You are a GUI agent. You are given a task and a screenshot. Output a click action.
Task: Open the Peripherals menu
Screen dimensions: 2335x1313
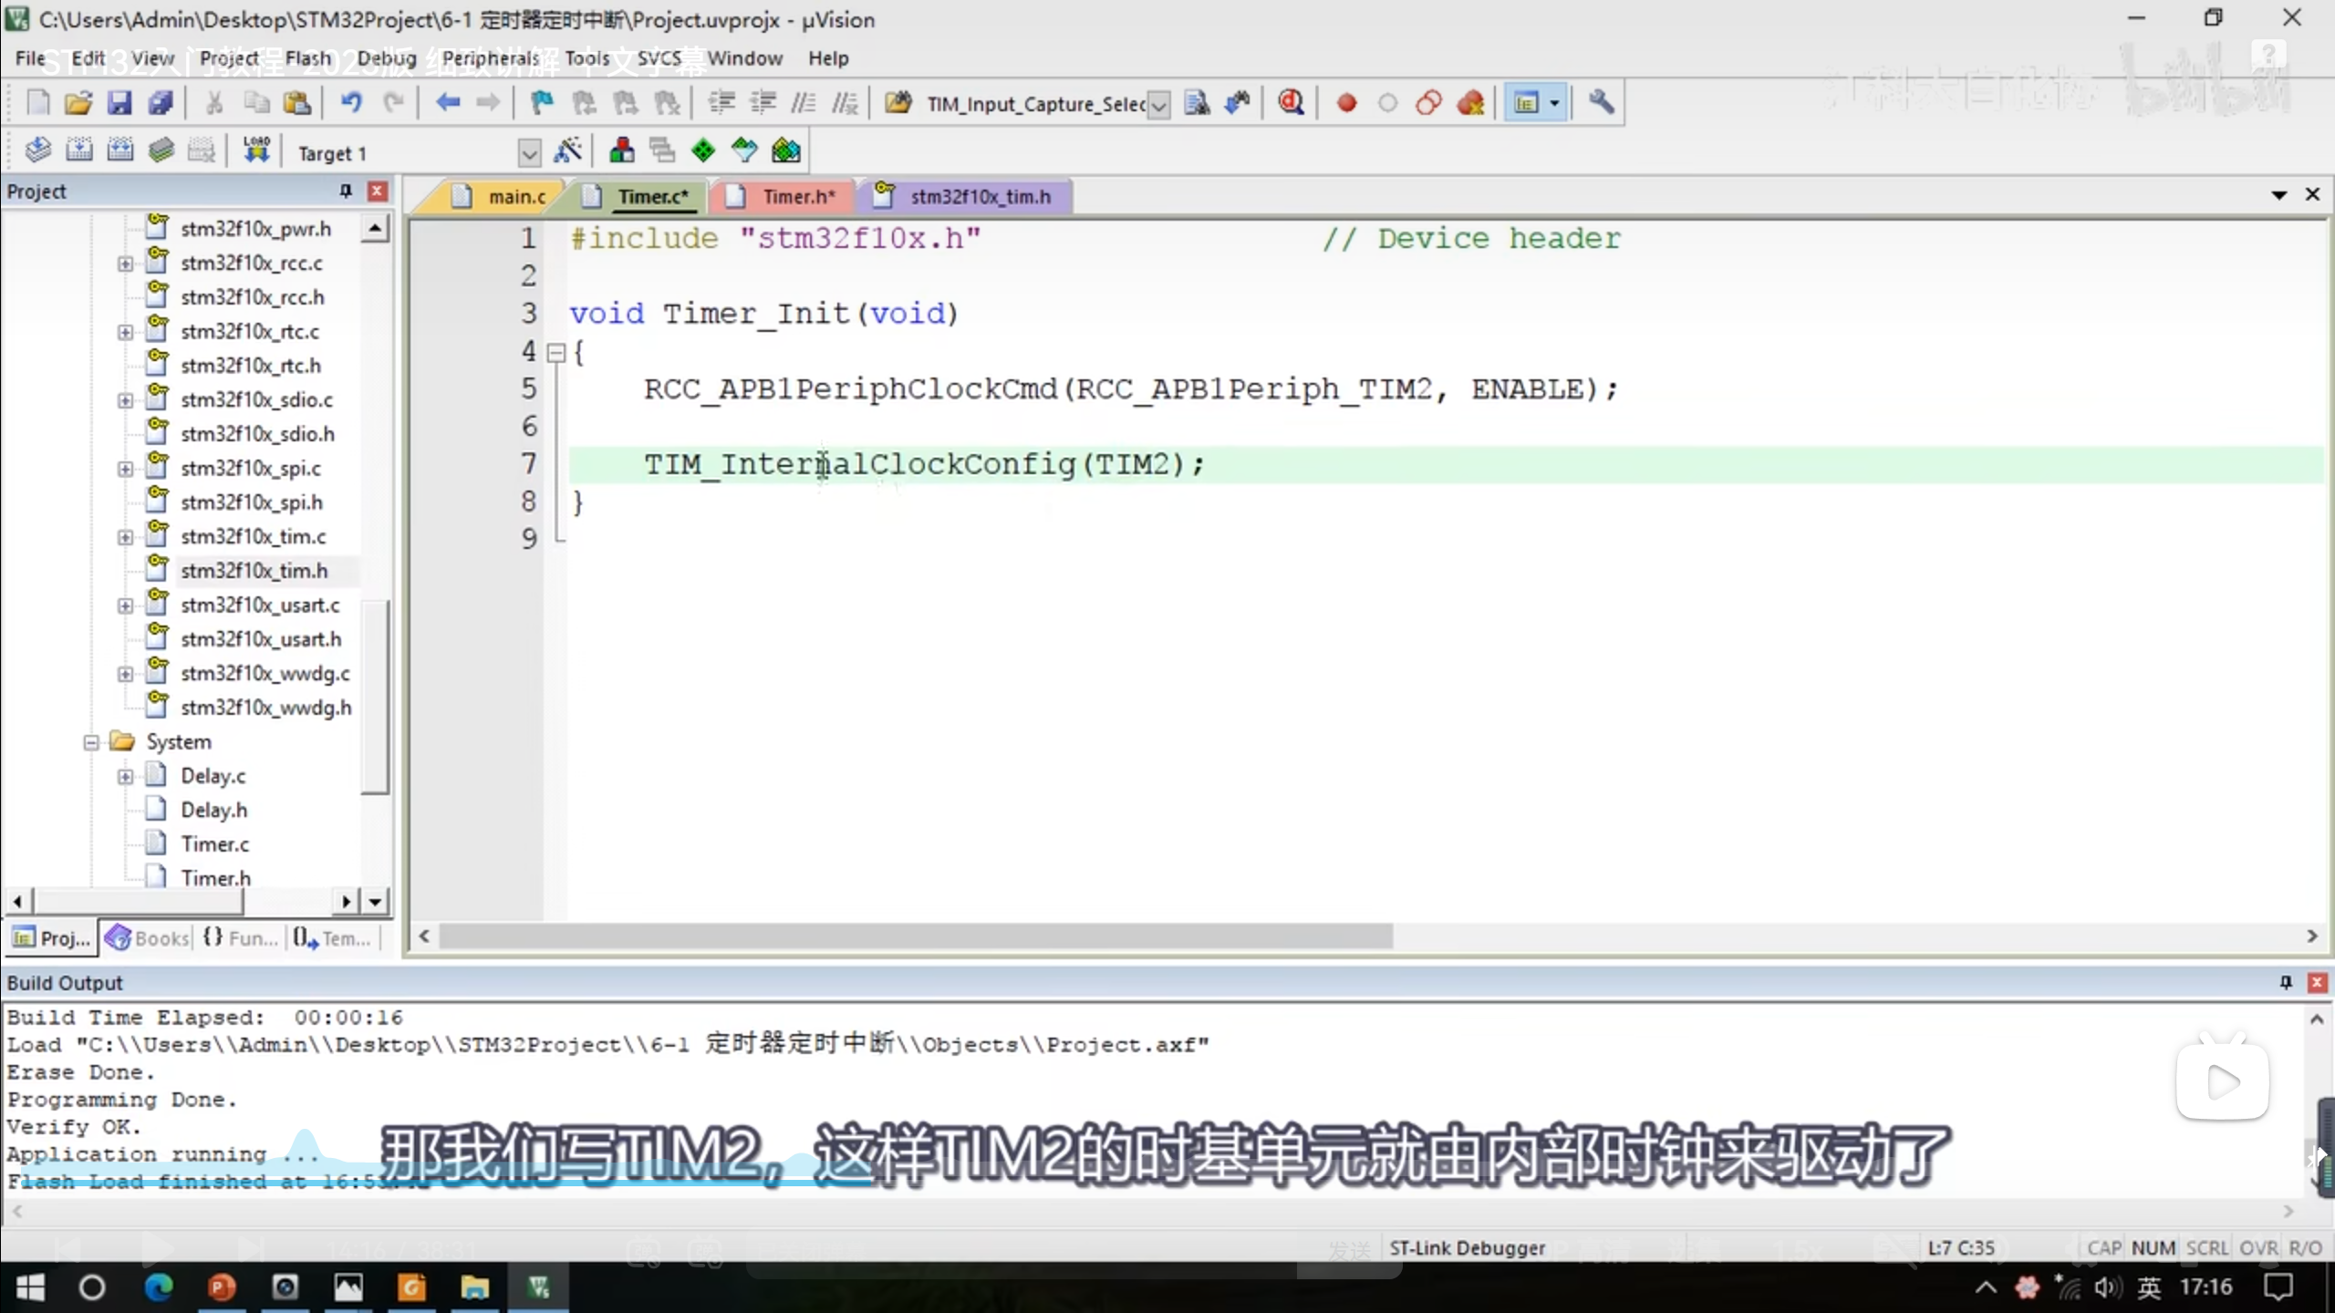click(x=491, y=58)
